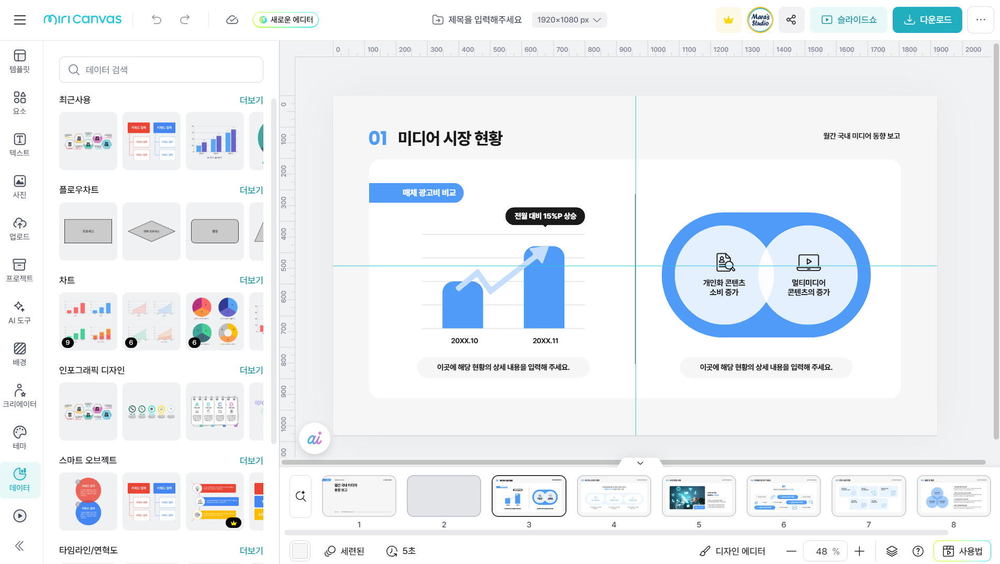Click the 다운로드 button
Viewport: 1000px width, 564px height.
[927, 20]
